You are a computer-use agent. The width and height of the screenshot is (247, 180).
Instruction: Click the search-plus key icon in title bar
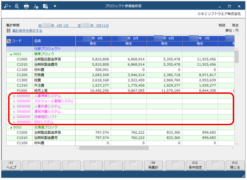[7, 6]
